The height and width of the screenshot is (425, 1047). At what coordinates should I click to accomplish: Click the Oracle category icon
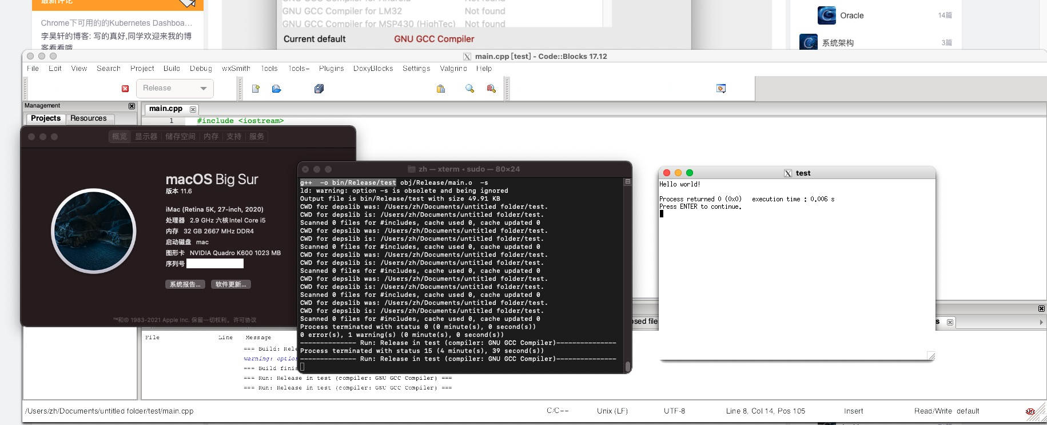(x=827, y=15)
